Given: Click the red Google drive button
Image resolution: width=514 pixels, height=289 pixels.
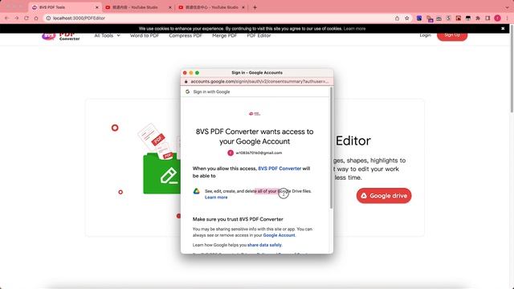Looking at the screenshot, I should click(384, 196).
